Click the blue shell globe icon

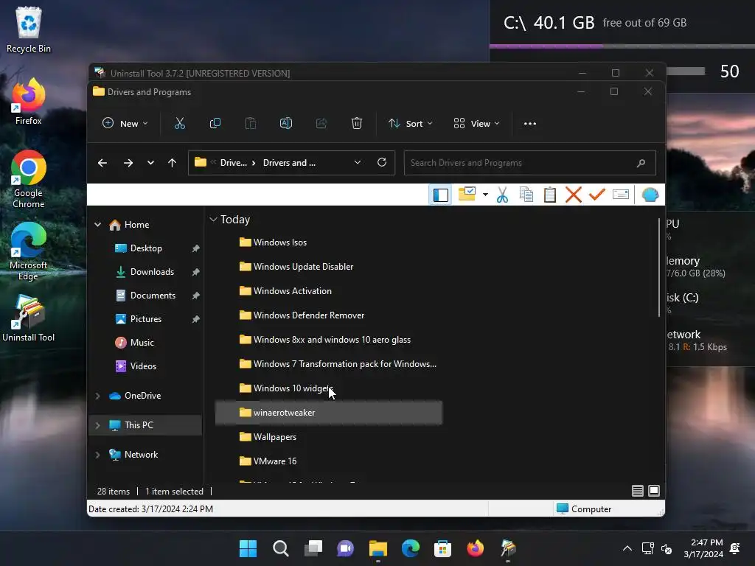650,195
